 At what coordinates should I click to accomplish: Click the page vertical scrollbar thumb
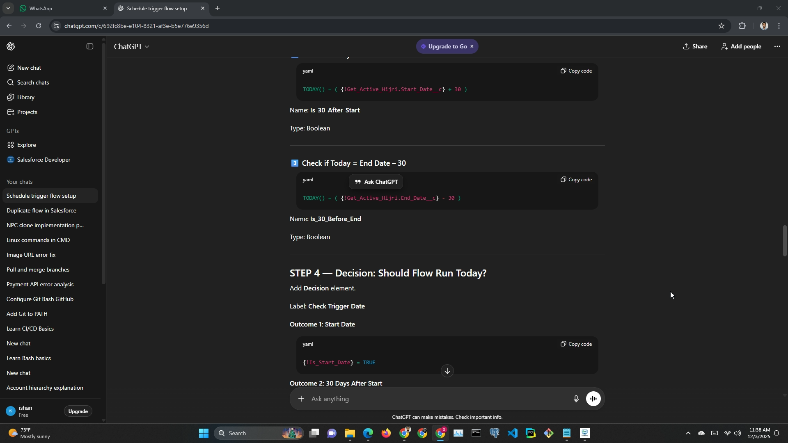click(x=785, y=241)
